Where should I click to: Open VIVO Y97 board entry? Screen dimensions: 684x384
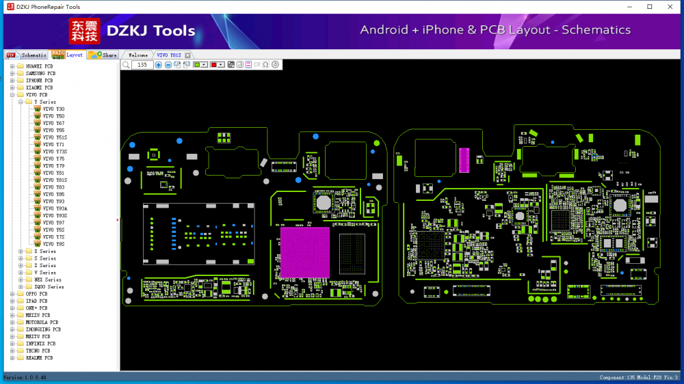(53, 223)
